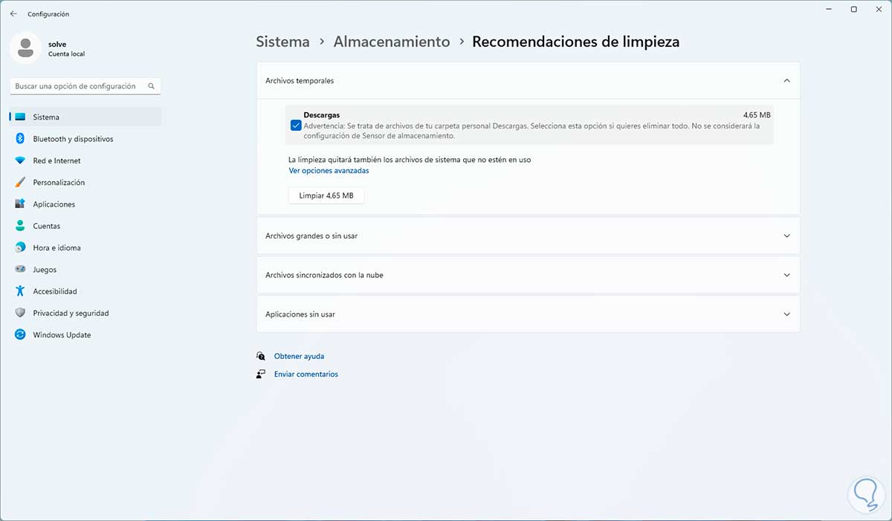Click the Cuentas person icon
The width and height of the screenshot is (892, 521).
[20, 226]
